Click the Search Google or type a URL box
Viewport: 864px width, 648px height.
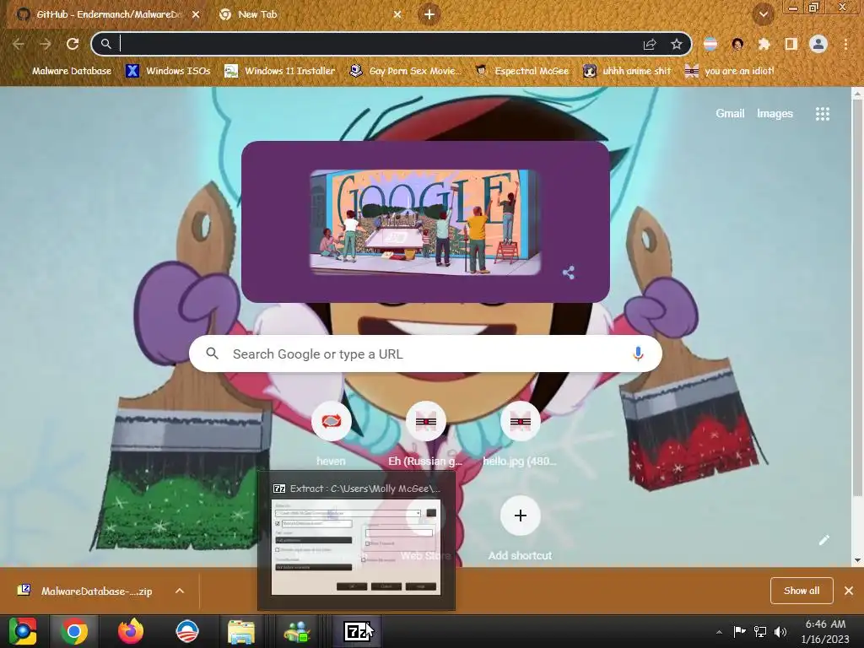coord(425,354)
